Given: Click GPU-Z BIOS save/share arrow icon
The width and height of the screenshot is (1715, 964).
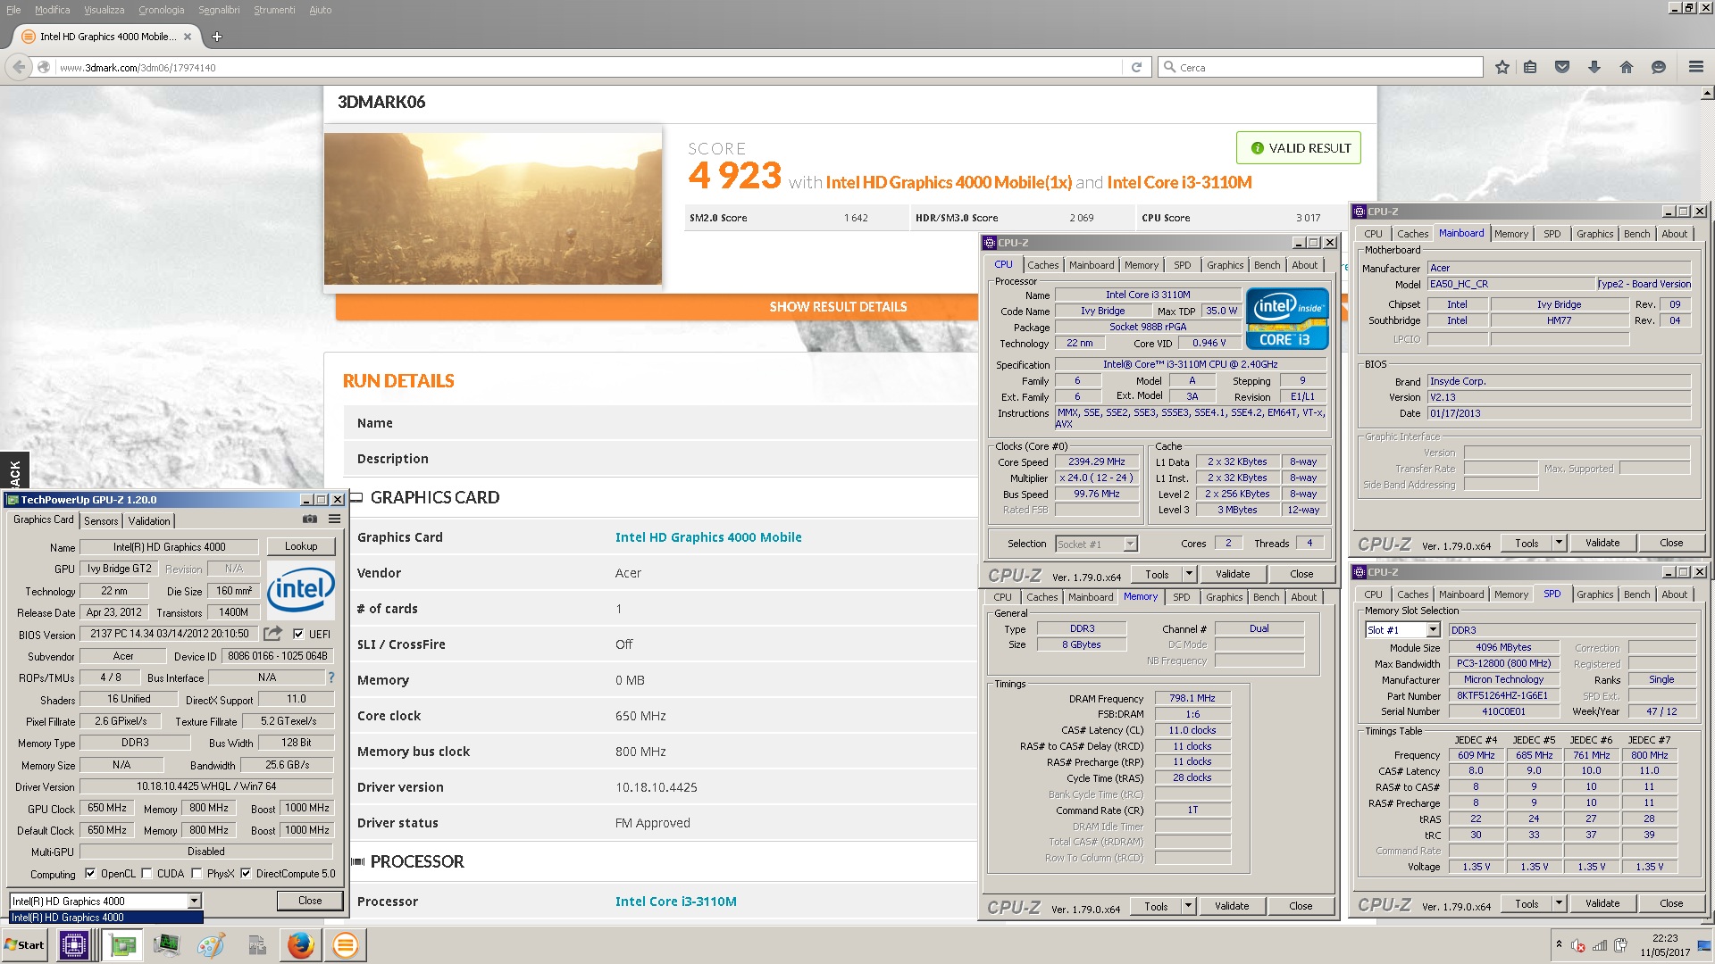Looking at the screenshot, I should tap(273, 633).
